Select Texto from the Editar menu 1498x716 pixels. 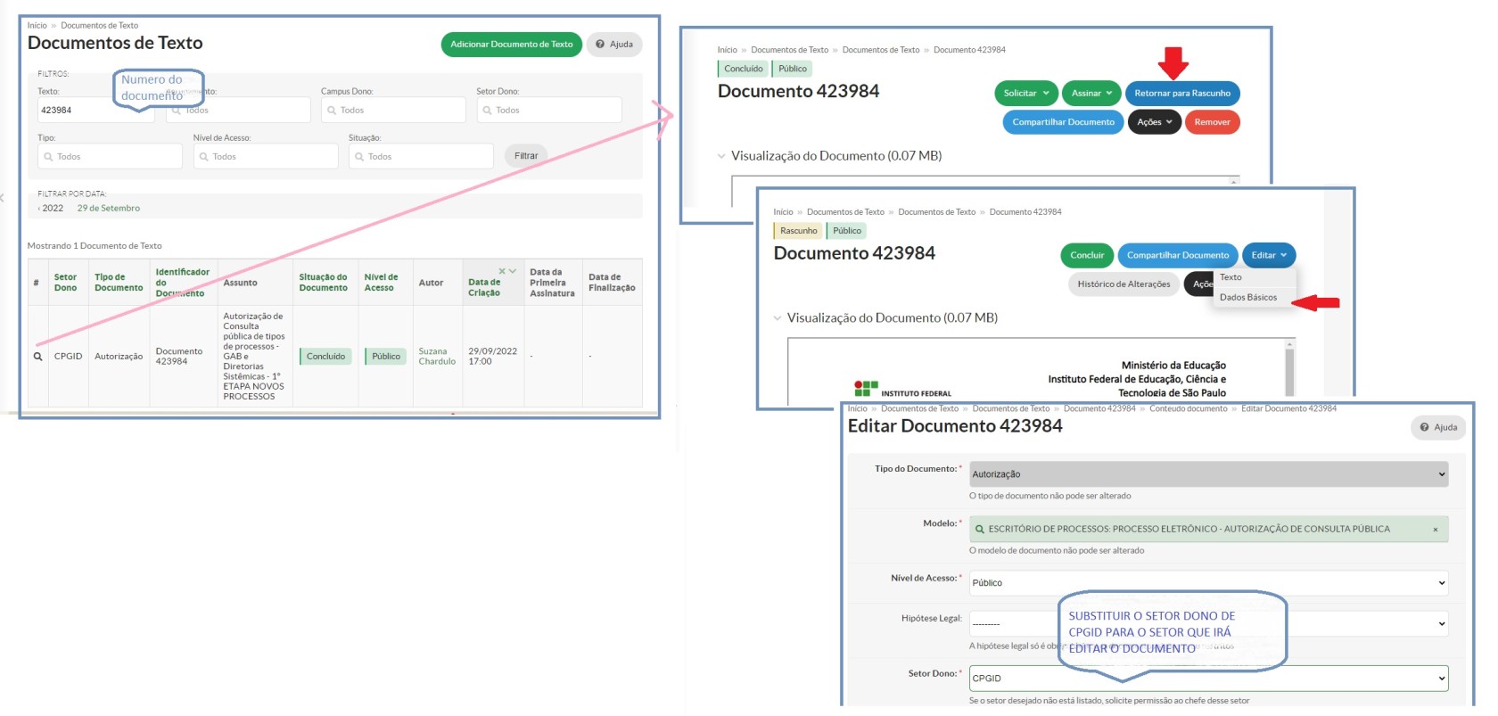pyautogui.click(x=1230, y=277)
